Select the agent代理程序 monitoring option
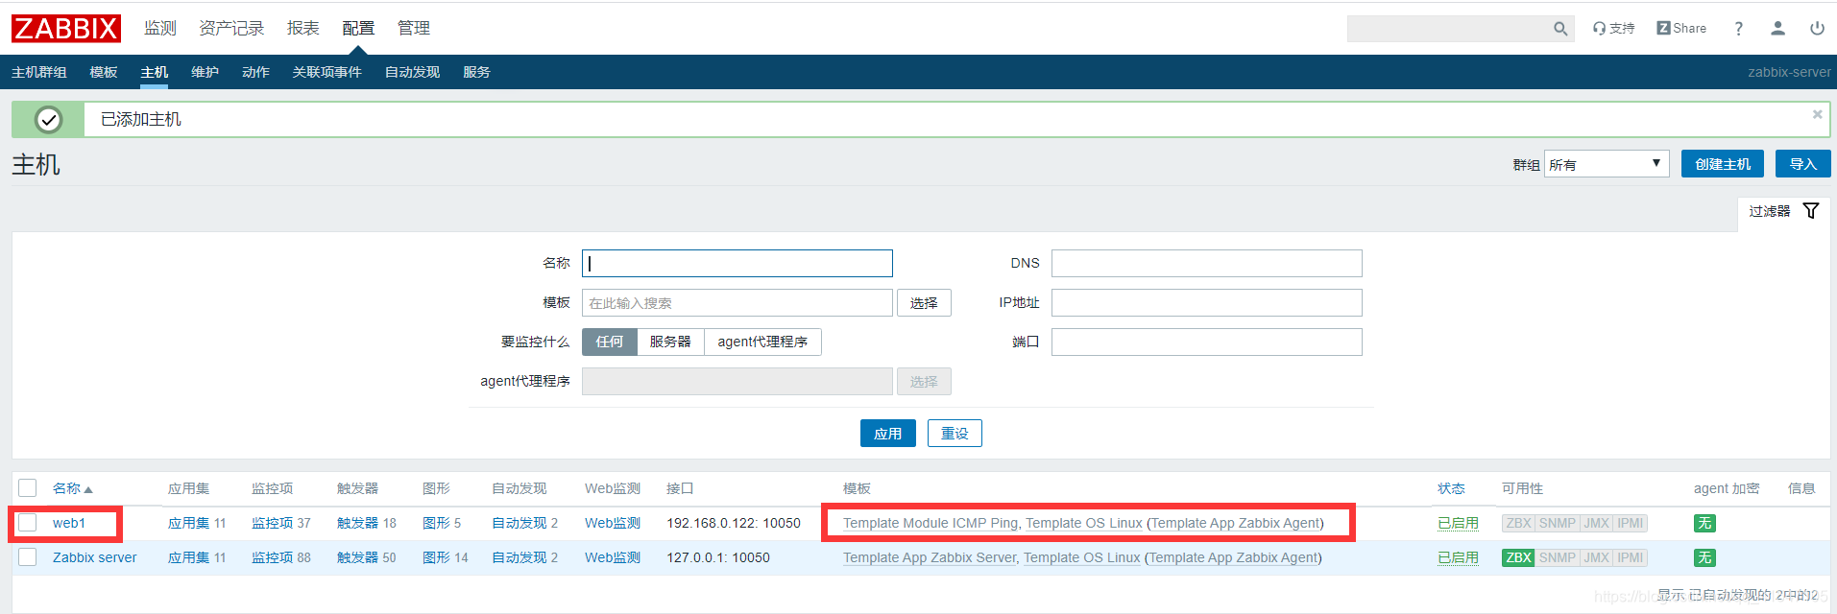 click(x=762, y=342)
